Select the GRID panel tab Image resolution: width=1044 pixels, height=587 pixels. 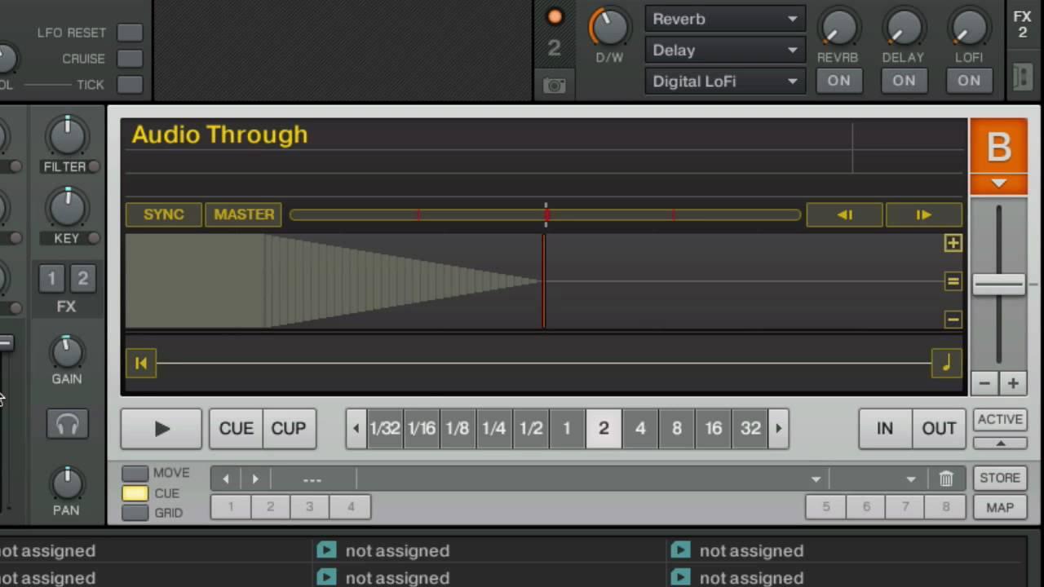coord(135,513)
